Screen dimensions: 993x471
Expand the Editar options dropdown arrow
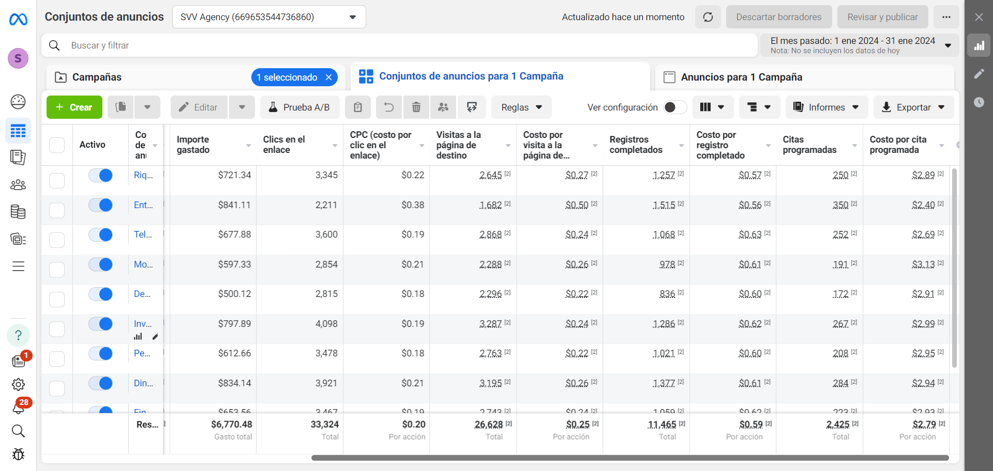(242, 107)
